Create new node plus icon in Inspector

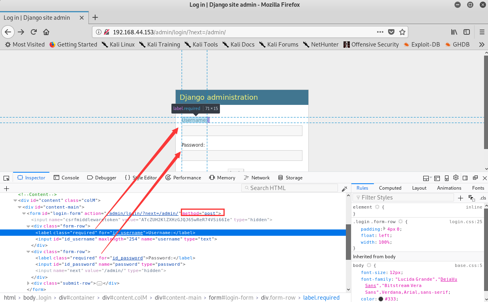click(x=6, y=188)
